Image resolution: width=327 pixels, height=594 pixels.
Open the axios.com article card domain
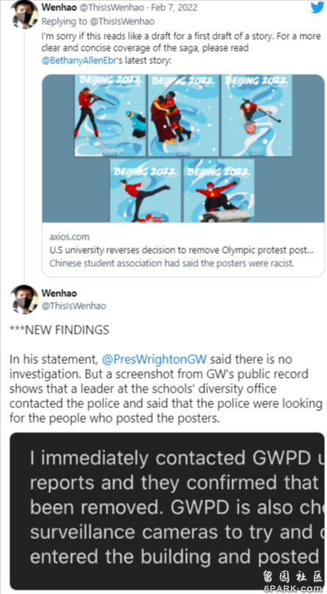tap(69, 237)
